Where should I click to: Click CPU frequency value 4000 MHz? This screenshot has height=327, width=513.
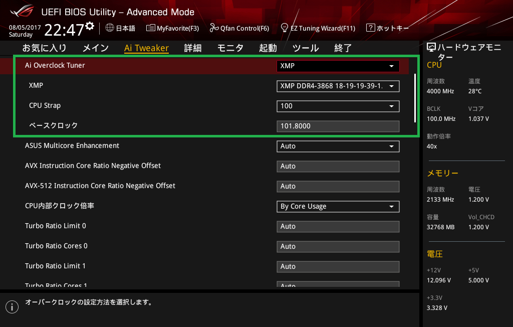pyautogui.click(x=440, y=91)
